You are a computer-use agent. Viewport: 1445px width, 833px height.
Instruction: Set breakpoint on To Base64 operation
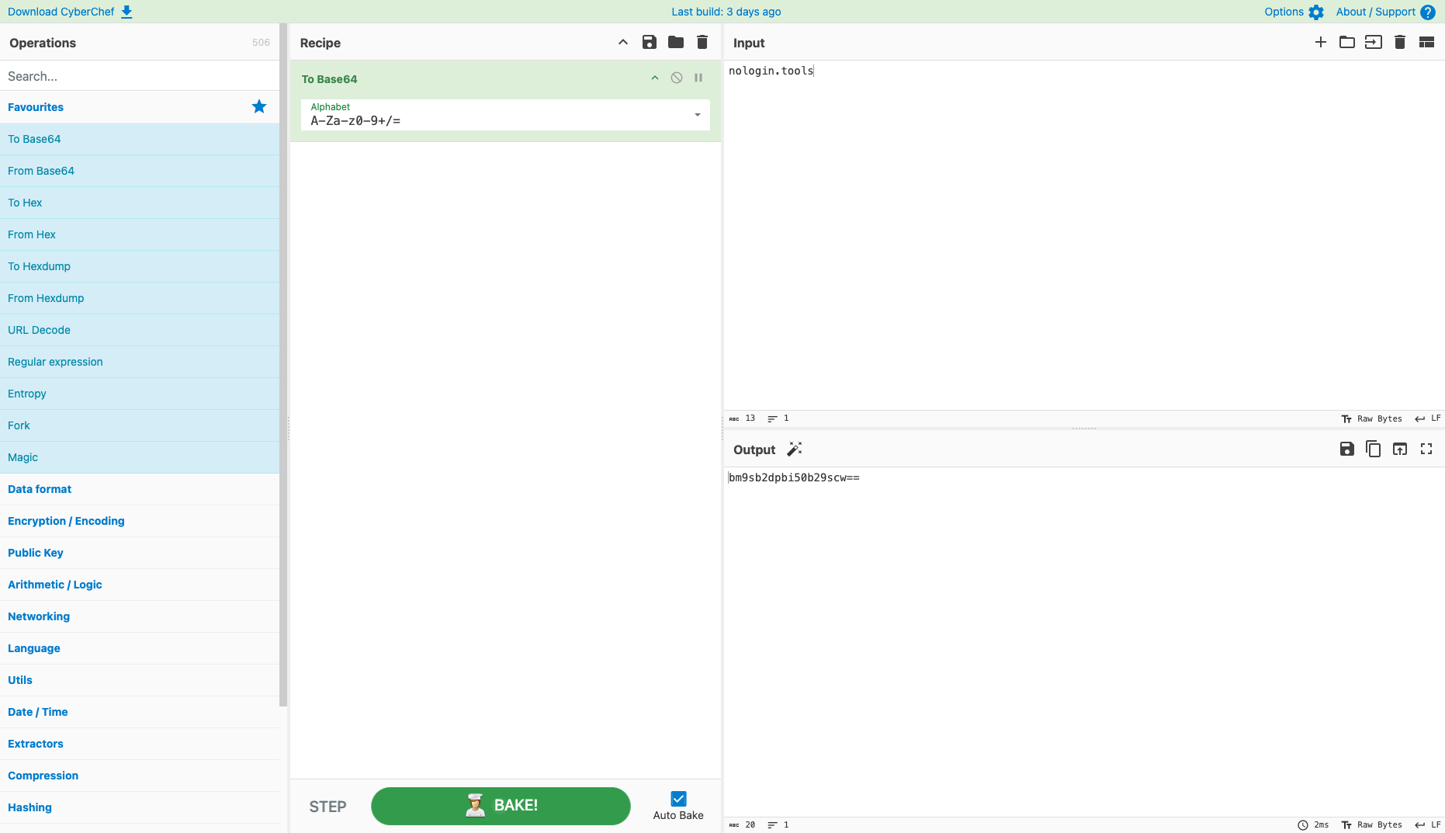(x=698, y=78)
